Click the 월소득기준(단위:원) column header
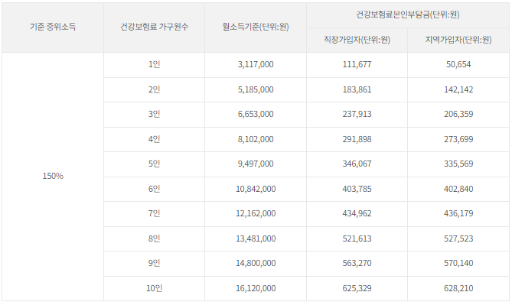 pyautogui.click(x=256, y=27)
